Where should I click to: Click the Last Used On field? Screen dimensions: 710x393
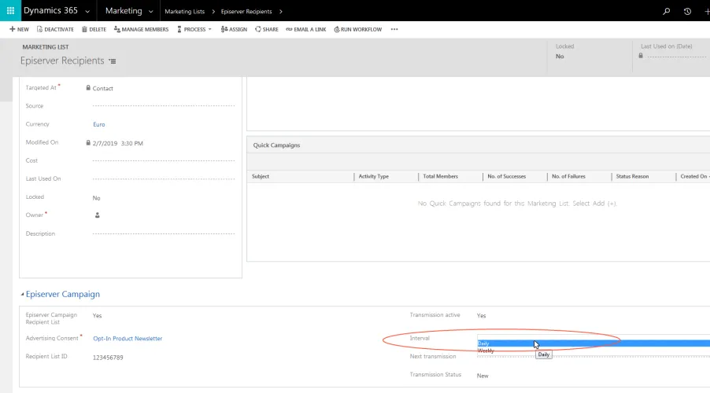coord(164,179)
